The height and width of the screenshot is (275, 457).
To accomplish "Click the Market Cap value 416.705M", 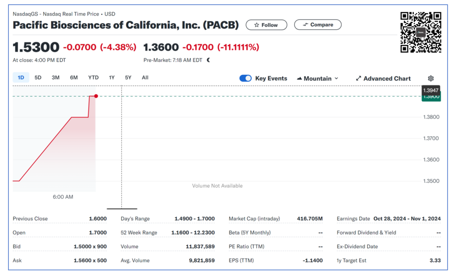I will pos(310,218).
